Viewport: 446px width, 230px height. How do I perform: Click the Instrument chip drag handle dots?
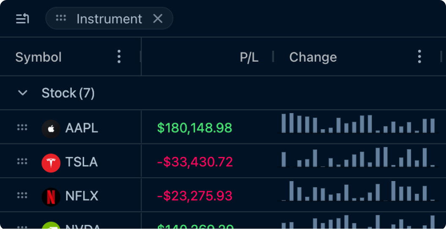tap(61, 19)
